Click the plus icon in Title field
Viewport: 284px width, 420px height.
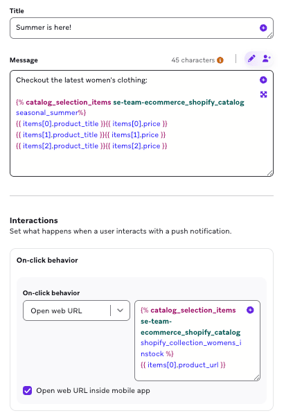(263, 28)
